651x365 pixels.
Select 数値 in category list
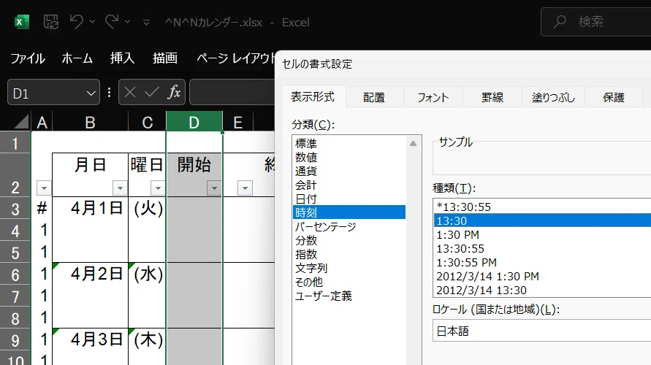(349, 157)
